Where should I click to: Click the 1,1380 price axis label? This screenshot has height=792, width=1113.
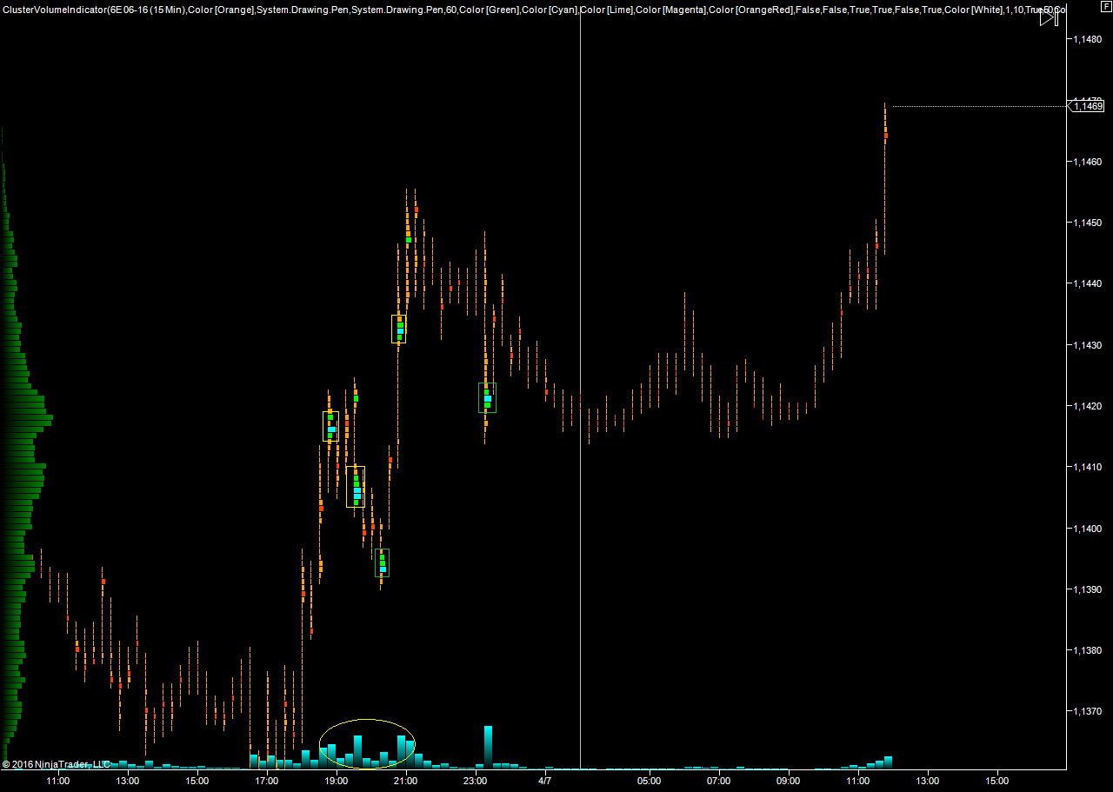pos(1087,650)
